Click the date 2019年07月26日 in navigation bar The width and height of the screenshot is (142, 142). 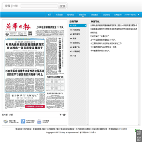click(130, 15)
